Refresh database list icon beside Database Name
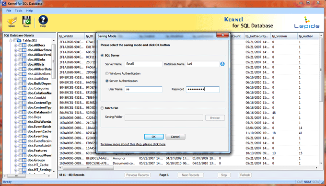Screen dimensions: 326x186 point(222,64)
